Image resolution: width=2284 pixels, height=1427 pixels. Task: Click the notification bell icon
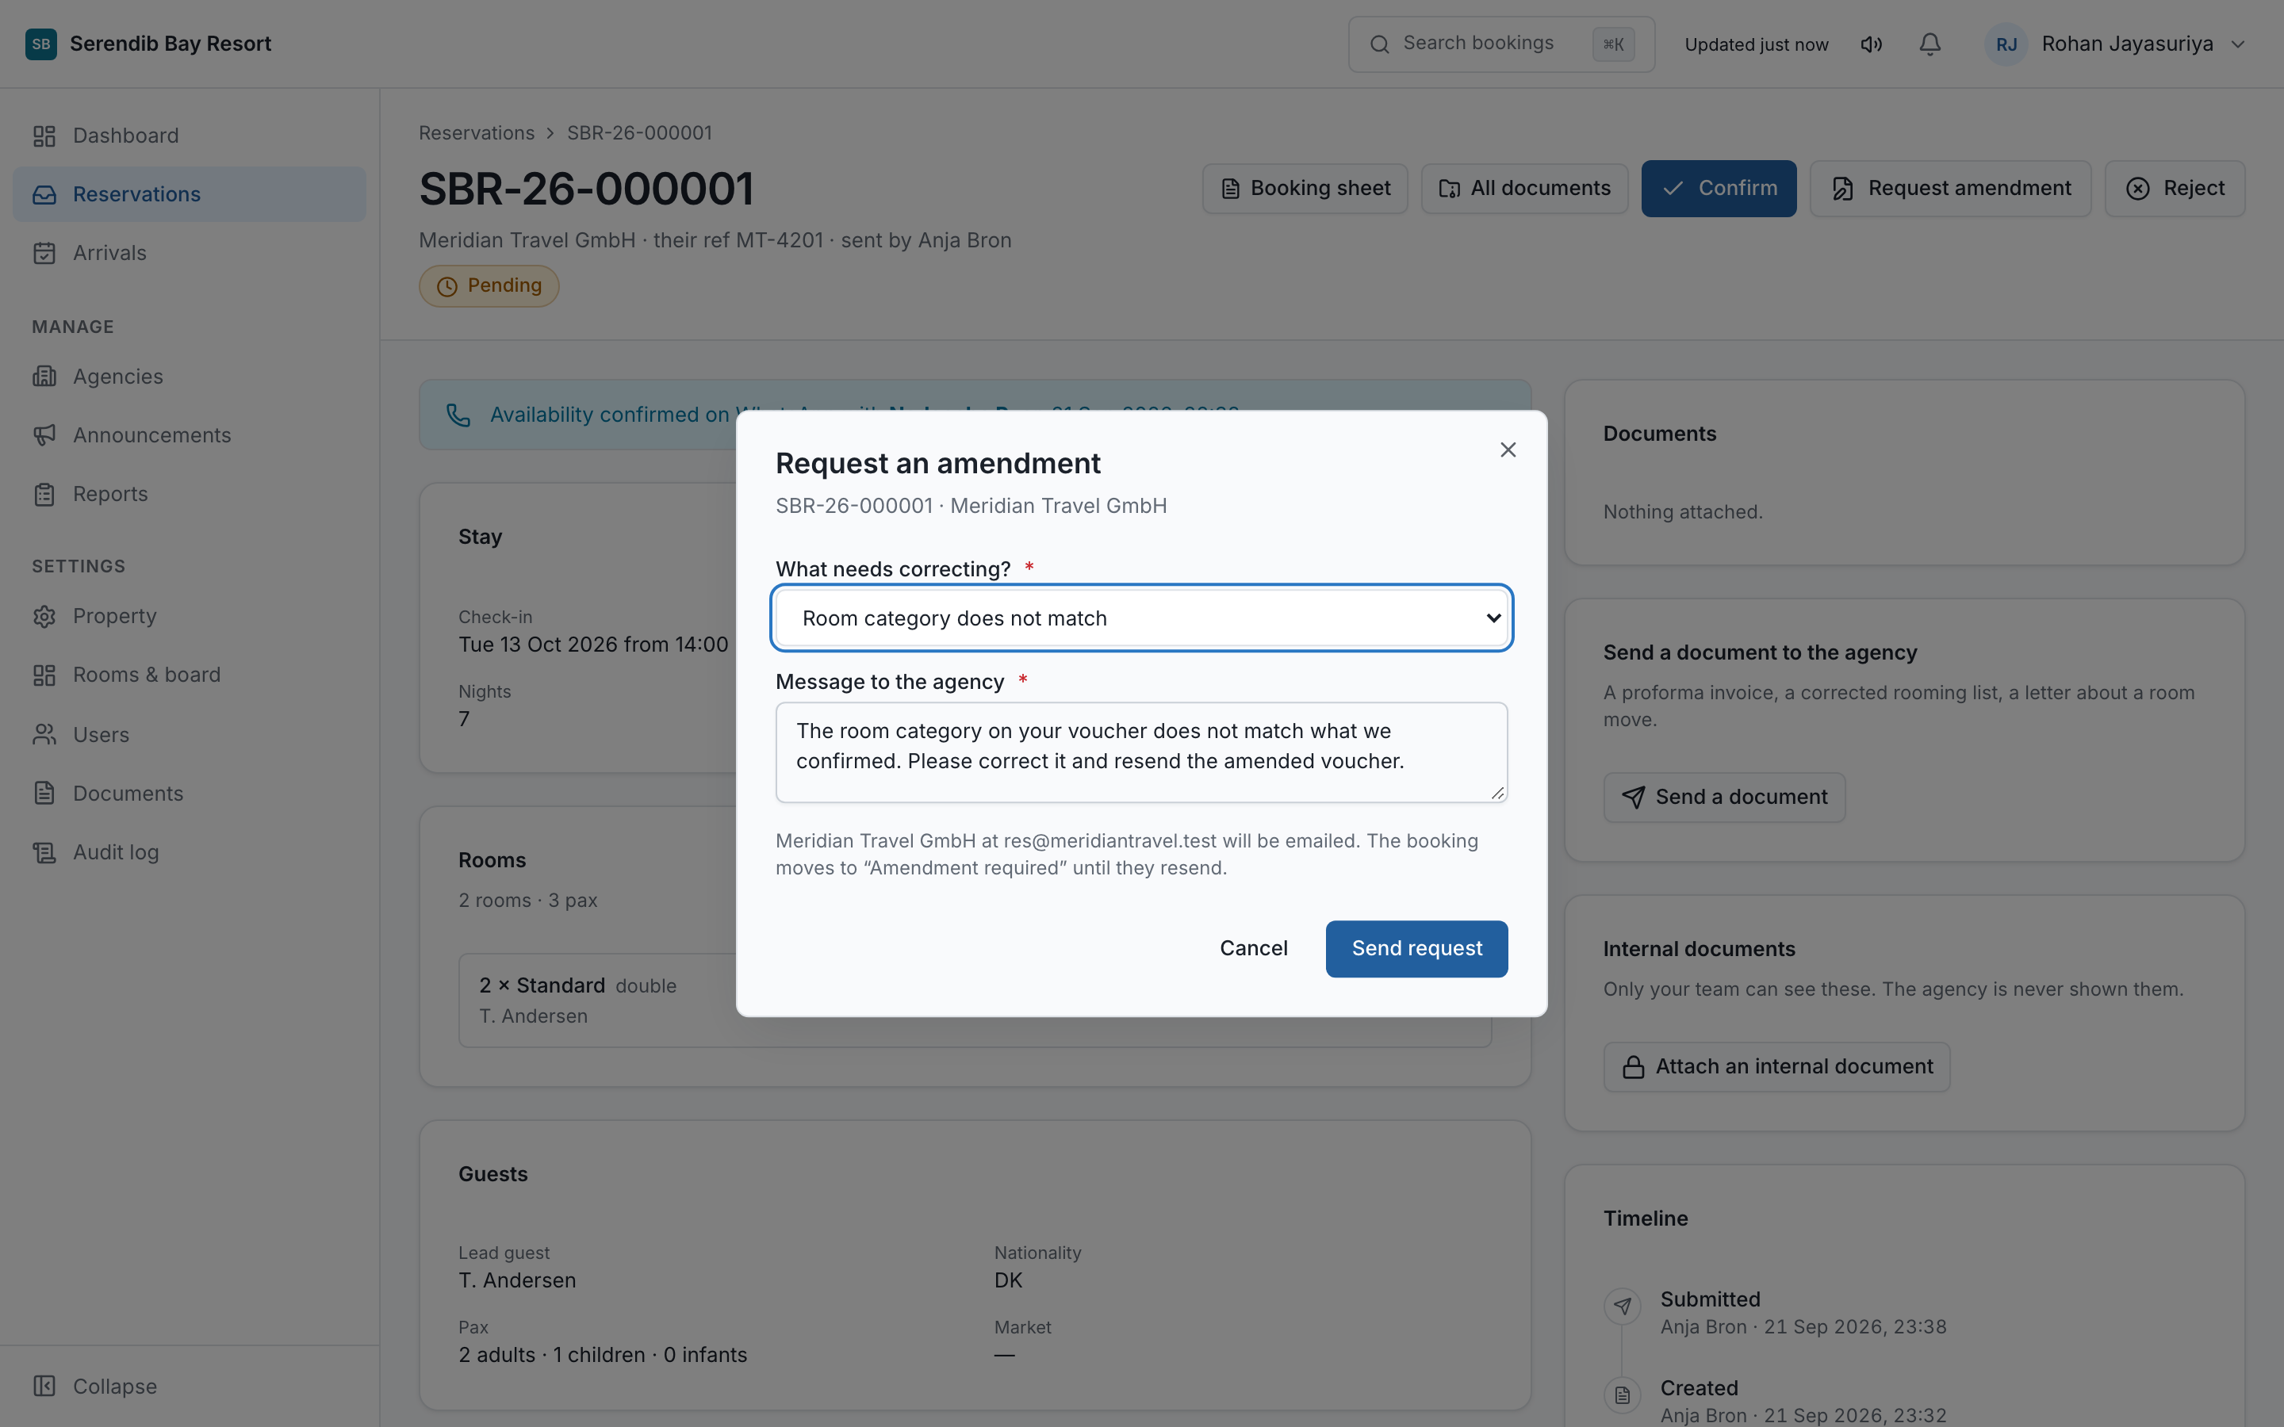1930,44
